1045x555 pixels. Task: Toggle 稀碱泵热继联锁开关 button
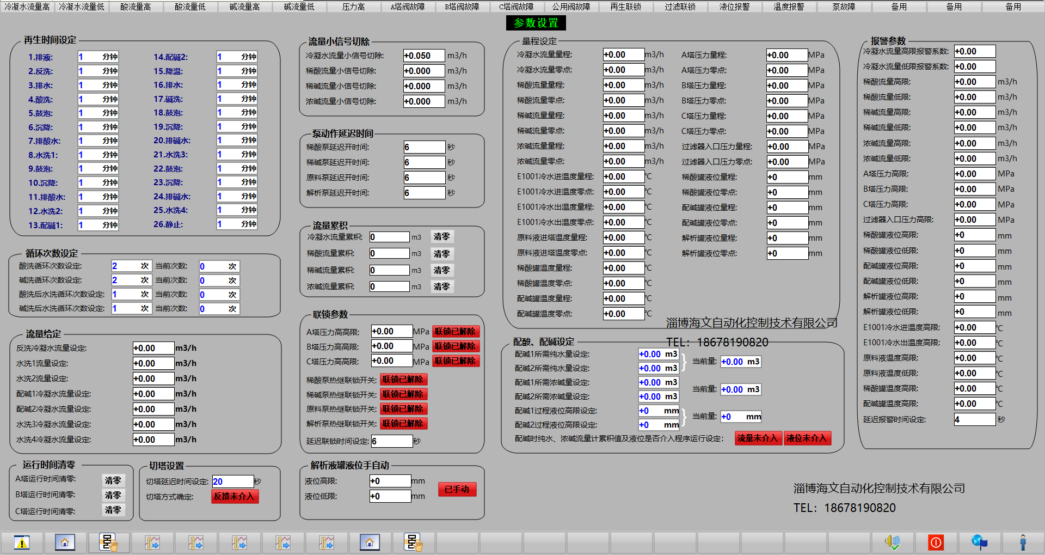[x=403, y=394]
